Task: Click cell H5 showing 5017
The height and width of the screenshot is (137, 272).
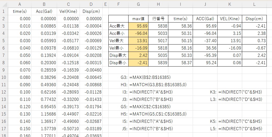Action: point(158,41)
